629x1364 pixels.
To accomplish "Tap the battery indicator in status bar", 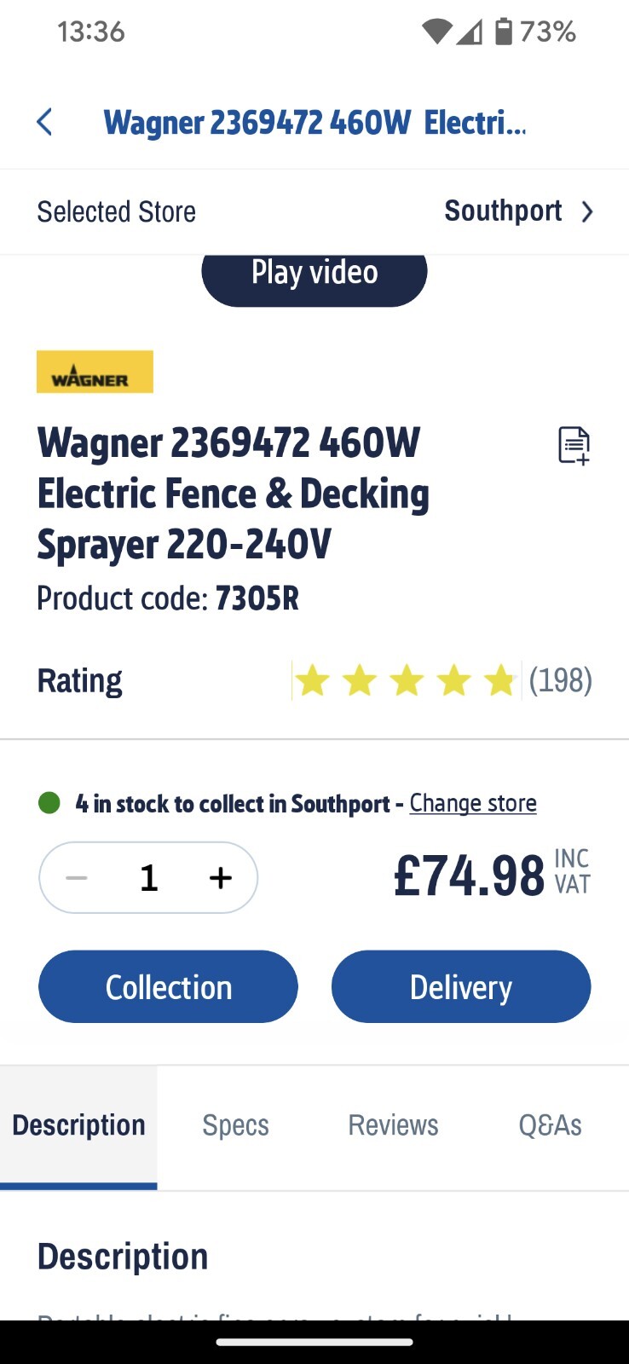I will pyautogui.click(x=505, y=31).
